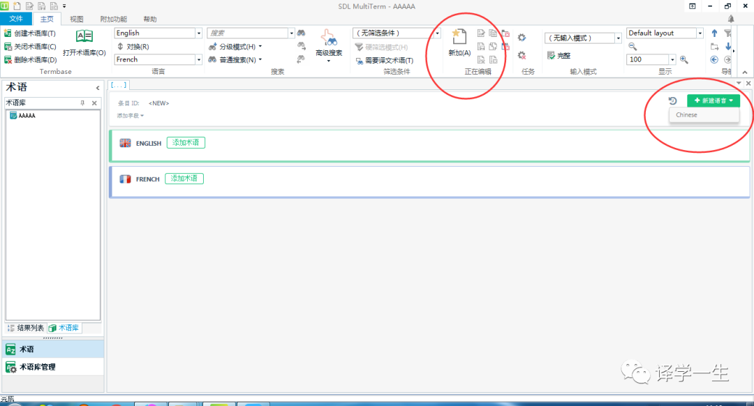754x406 pixels.
Task: Switch to the 附加功能 ribbon tab
Action: pyautogui.click(x=114, y=20)
